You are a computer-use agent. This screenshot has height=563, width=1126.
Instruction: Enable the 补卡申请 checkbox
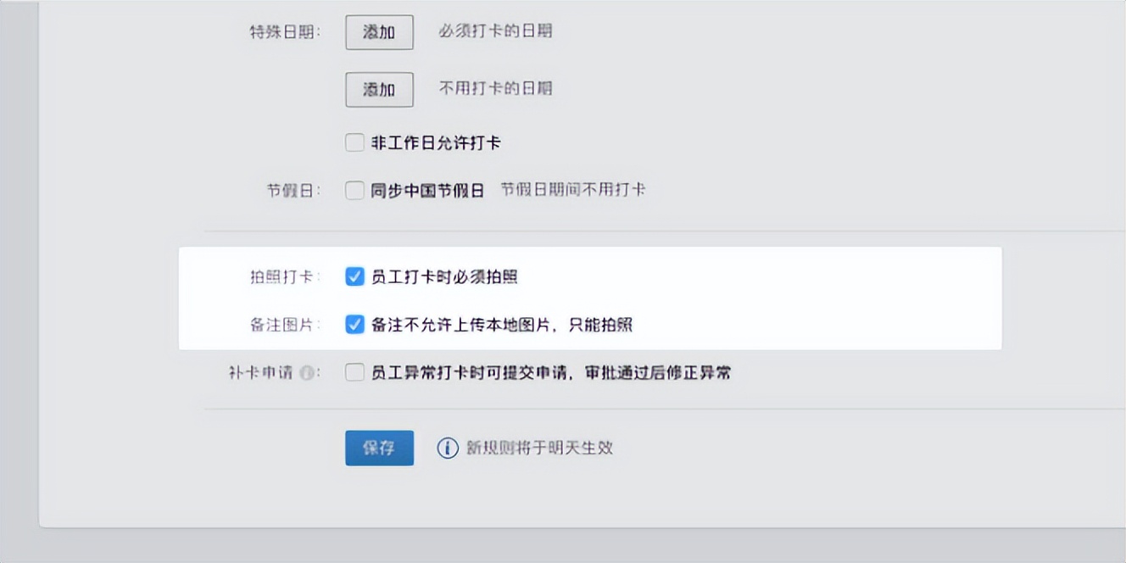point(354,372)
